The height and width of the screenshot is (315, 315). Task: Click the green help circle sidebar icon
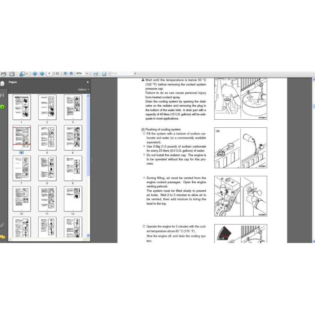click(2, 107)
